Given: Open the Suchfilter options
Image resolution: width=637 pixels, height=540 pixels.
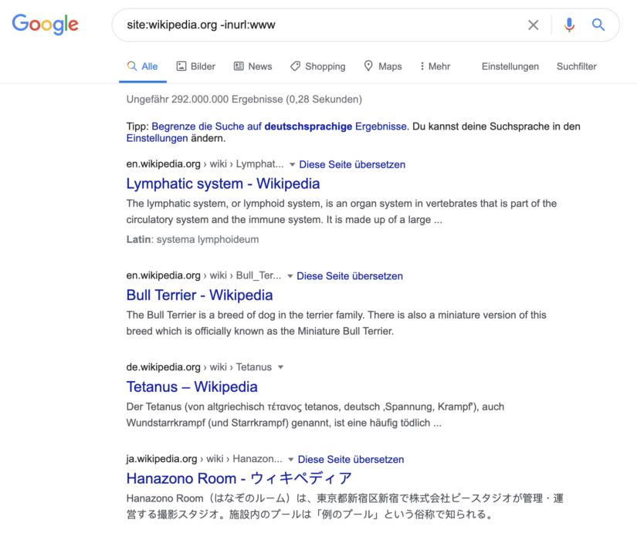Looking at the screenshot, I should click(x=577, y=66).
